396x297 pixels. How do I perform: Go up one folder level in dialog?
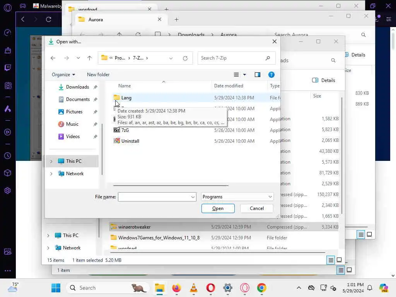89,58
